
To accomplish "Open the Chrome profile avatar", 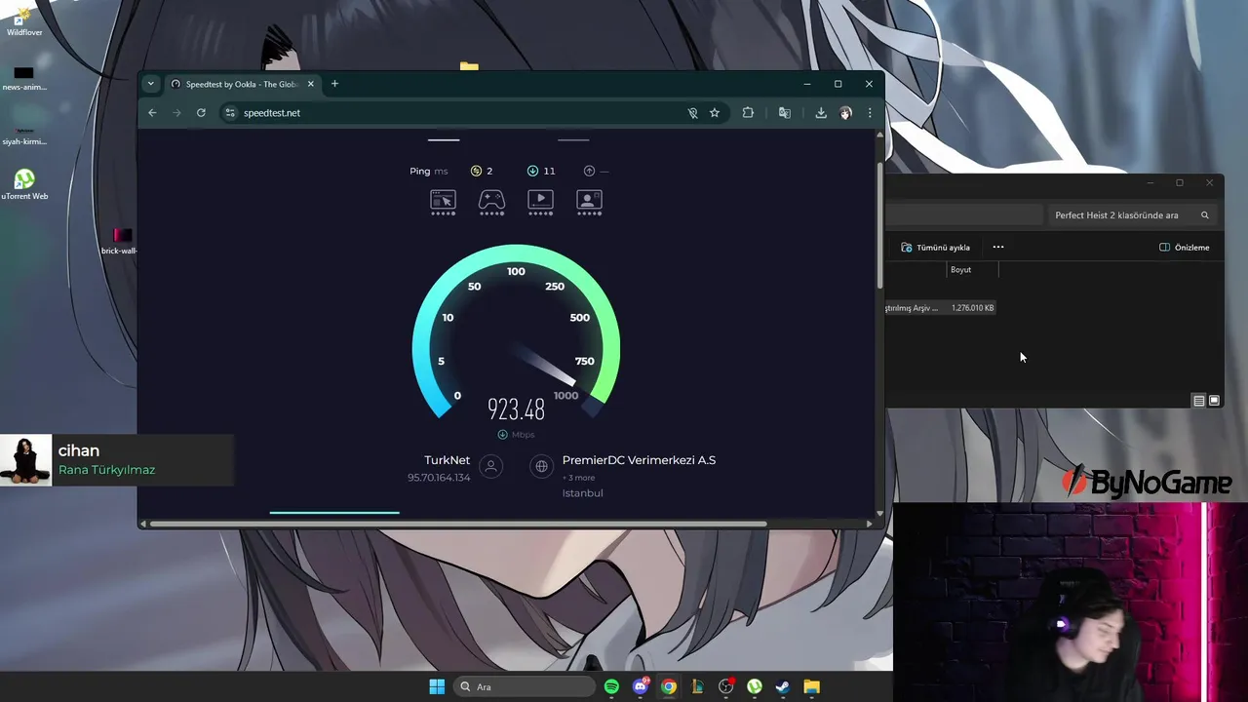I will pos(845,113).
